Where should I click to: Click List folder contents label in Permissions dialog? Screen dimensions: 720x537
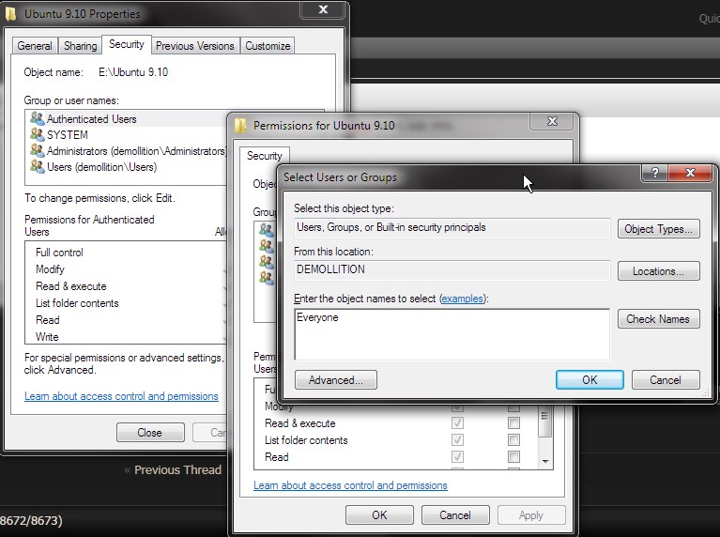306,440
